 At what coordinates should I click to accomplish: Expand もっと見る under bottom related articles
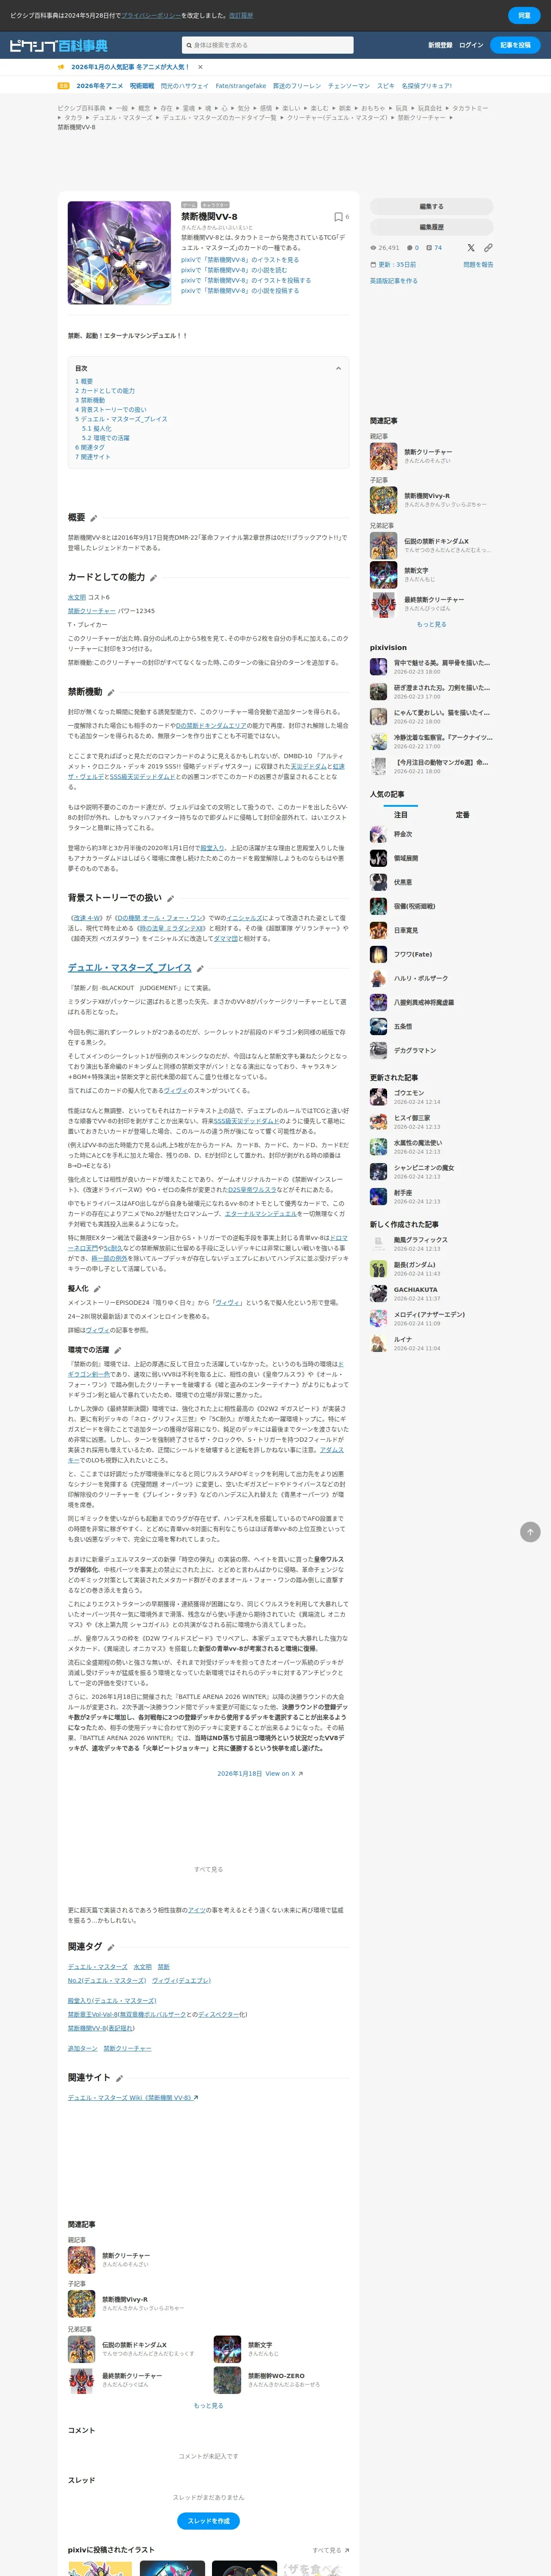tap(208, 2405)
